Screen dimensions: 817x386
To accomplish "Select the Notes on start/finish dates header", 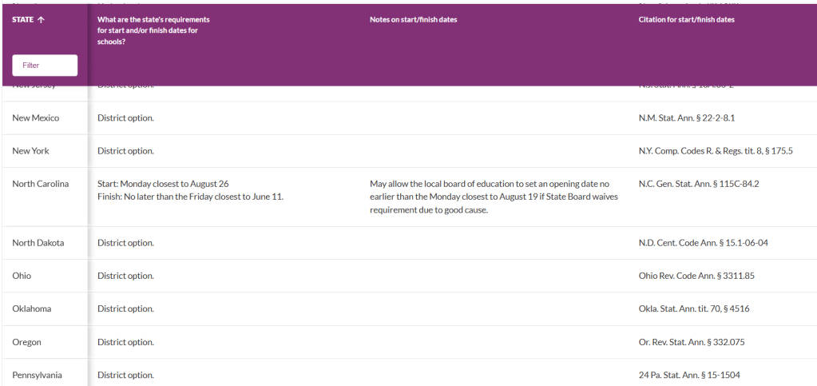I will (x=413, y=20).
